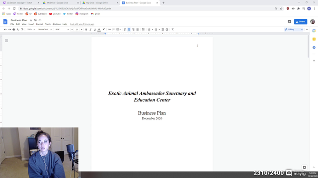This screenshot has height=178, width=318.
Task: Toggle bold formatting
Action: (86, 30)
